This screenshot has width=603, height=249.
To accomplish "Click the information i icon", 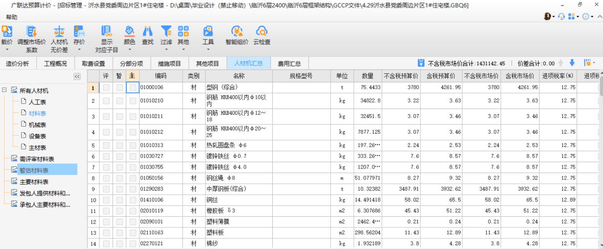I will 586,16.
